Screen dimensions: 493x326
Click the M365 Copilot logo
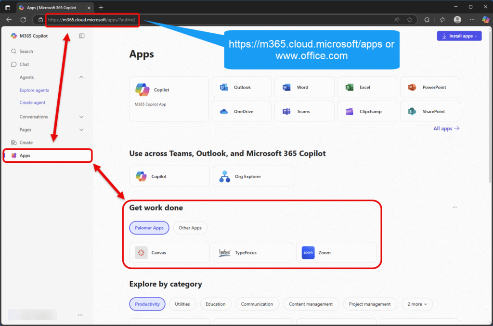point(14,36)
